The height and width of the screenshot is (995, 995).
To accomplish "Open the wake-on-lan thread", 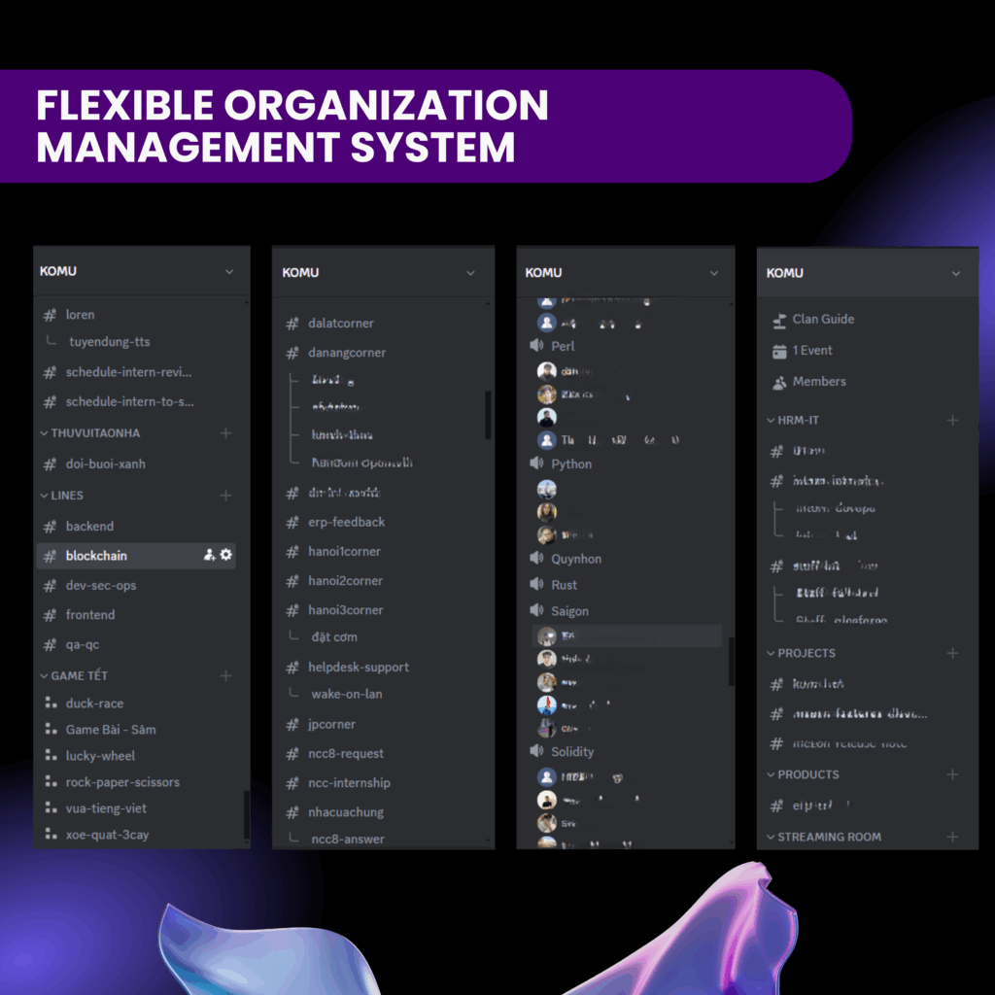I will point(347,694).
